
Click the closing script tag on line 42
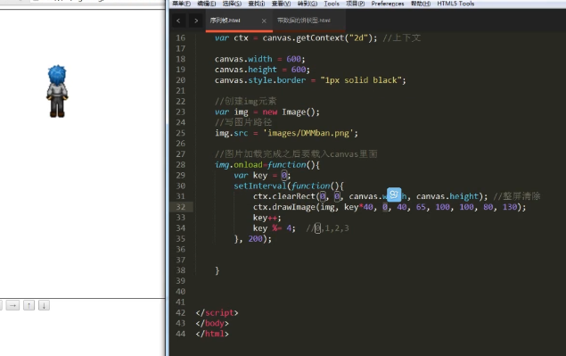(x=217, y=312)
